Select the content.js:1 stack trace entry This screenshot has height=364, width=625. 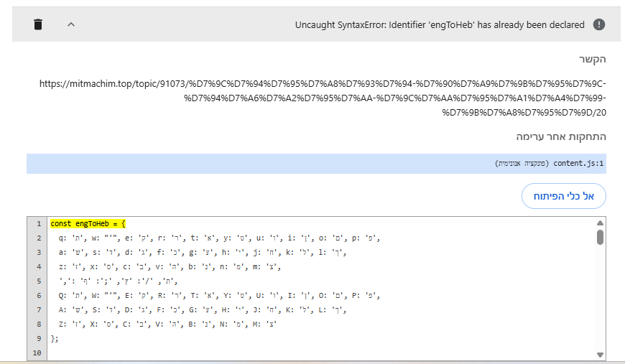pos(580,164)
